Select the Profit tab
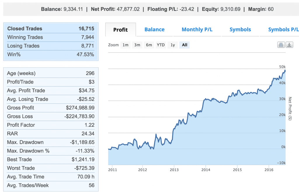Viewport: 299px width, 196px height. 121,30
